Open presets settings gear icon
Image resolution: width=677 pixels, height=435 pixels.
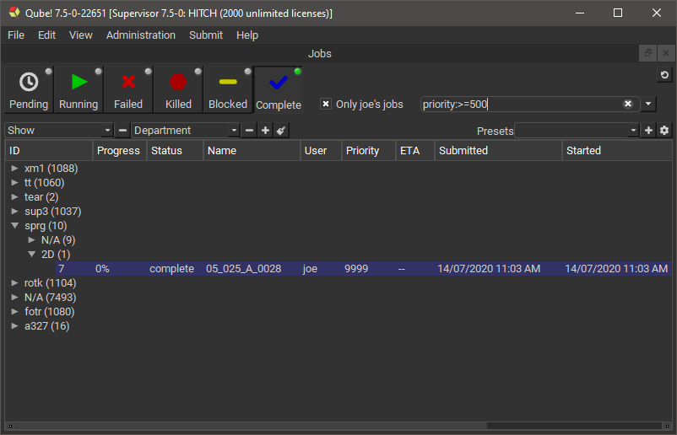[664, 131]
